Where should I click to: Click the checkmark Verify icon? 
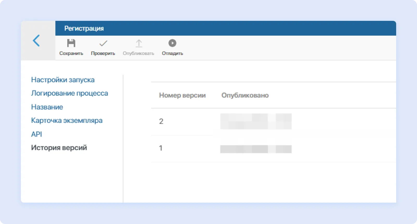[103, 43]
